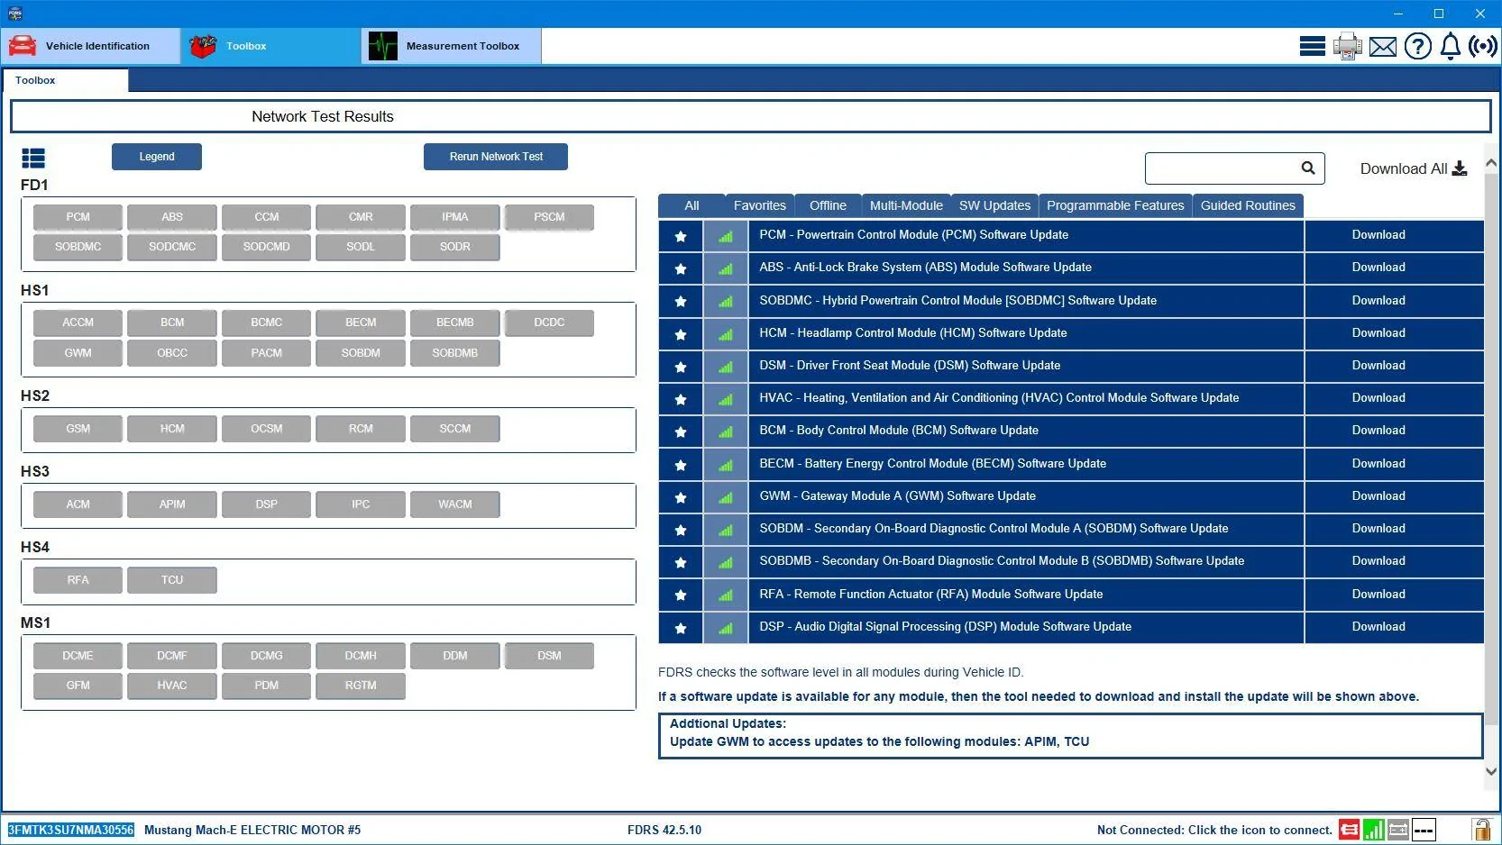
Task: Show the SW Updates tab
Action: (994, 205)
